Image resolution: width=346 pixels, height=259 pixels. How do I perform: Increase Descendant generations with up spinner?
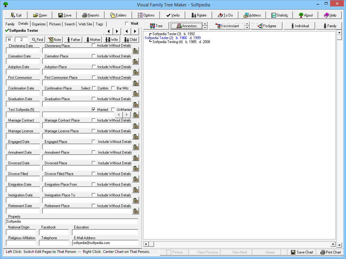[247, 24]
